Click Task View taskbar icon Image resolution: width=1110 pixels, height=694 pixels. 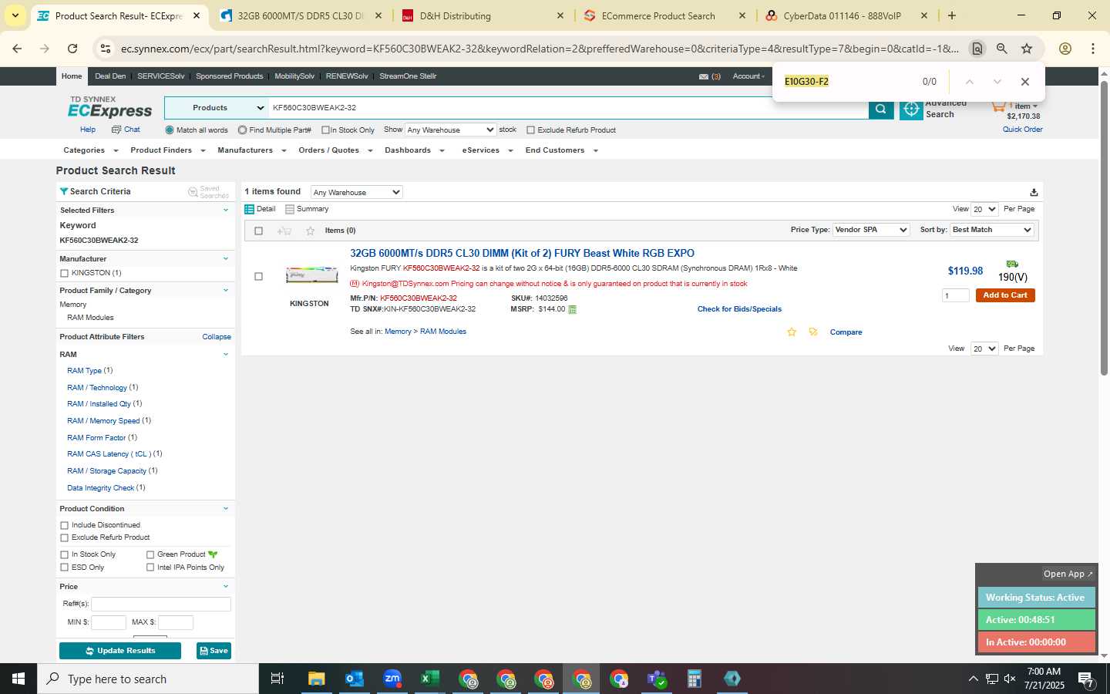[x=277, y=679]
